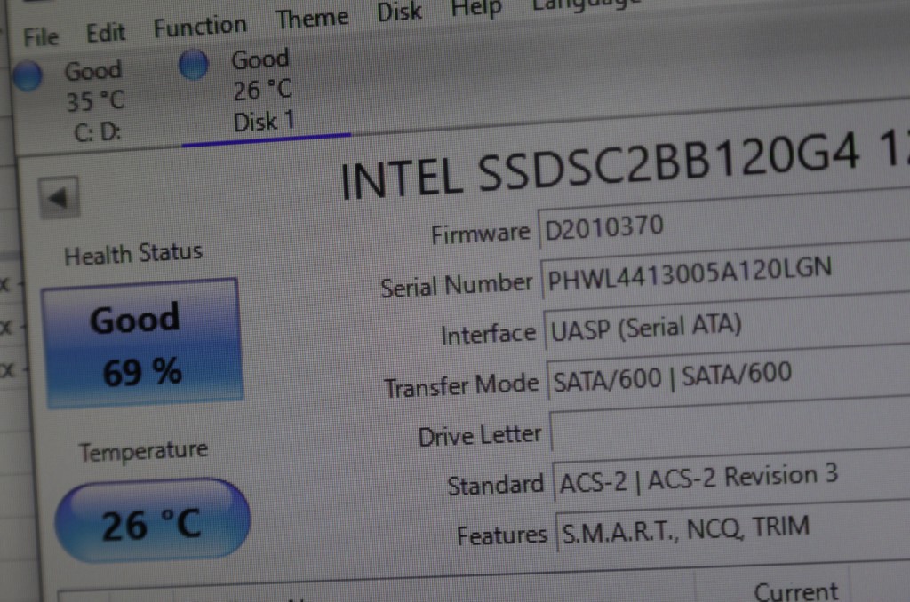Click the Features label
The width and height of the screenshot is (910, 602).
[501, 535]
